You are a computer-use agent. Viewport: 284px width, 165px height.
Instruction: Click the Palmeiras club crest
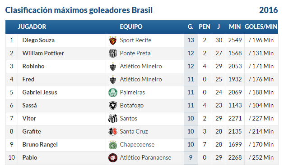pyautogui.click(x=113, y=93)
